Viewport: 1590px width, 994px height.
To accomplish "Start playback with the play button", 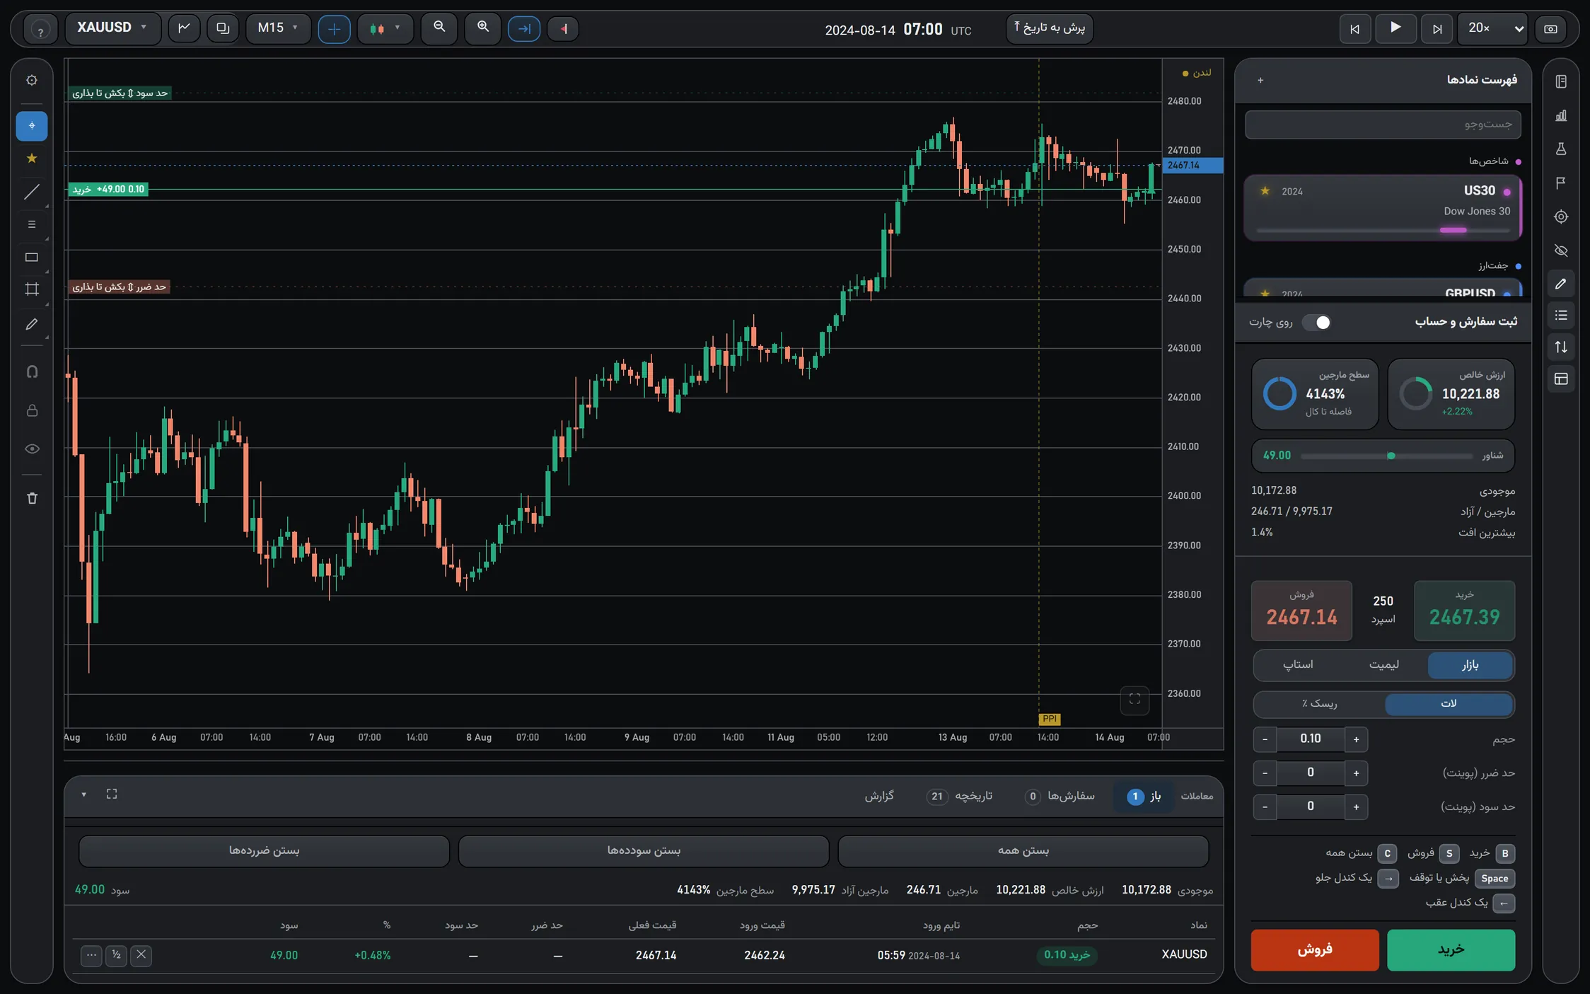I will [x=1395, y=28].
